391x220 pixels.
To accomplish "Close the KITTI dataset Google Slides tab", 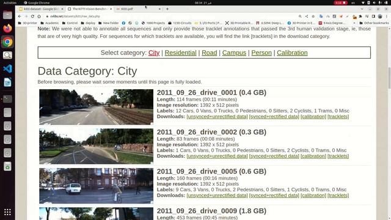I will point(62,9).
